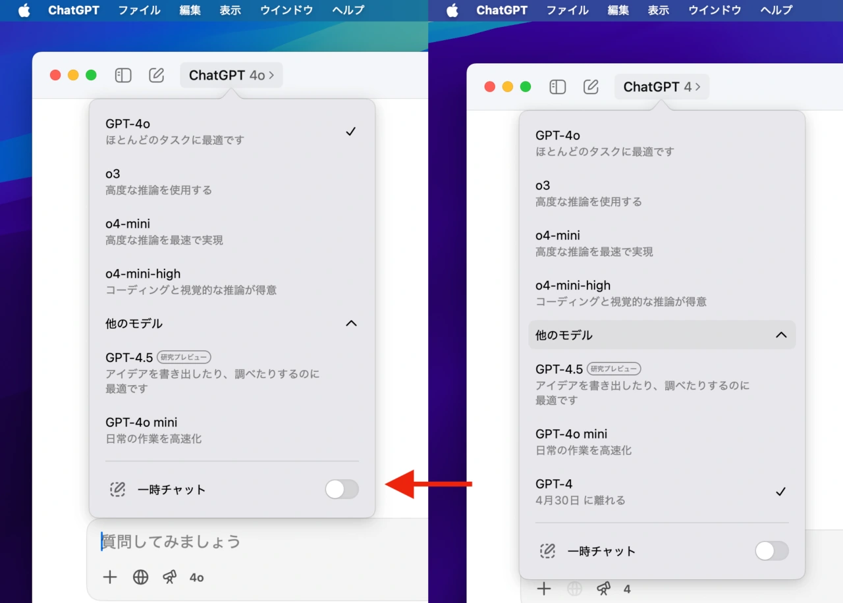The width and height of the screenshot is (843, 603).
Task: Click the plus icon in the right composer
Action: [544, 589]
